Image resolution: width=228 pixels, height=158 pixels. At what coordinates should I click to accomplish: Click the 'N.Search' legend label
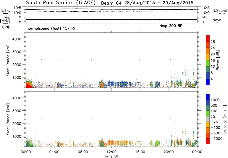(220, 11)
